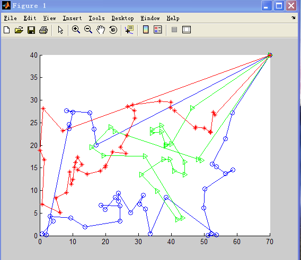
Task: Click the Hide Plot Tools icon
Action: point(174,30)
